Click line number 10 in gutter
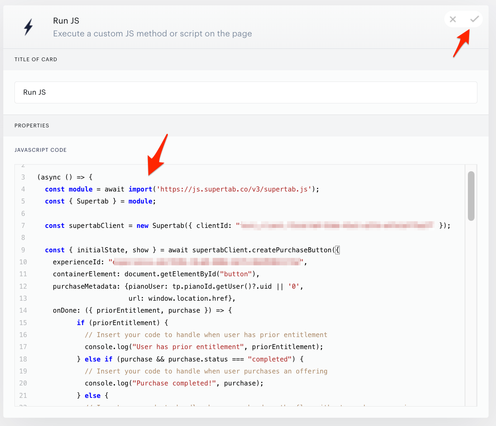The height and width of the screenshot is (426, 496). [23, 262]
